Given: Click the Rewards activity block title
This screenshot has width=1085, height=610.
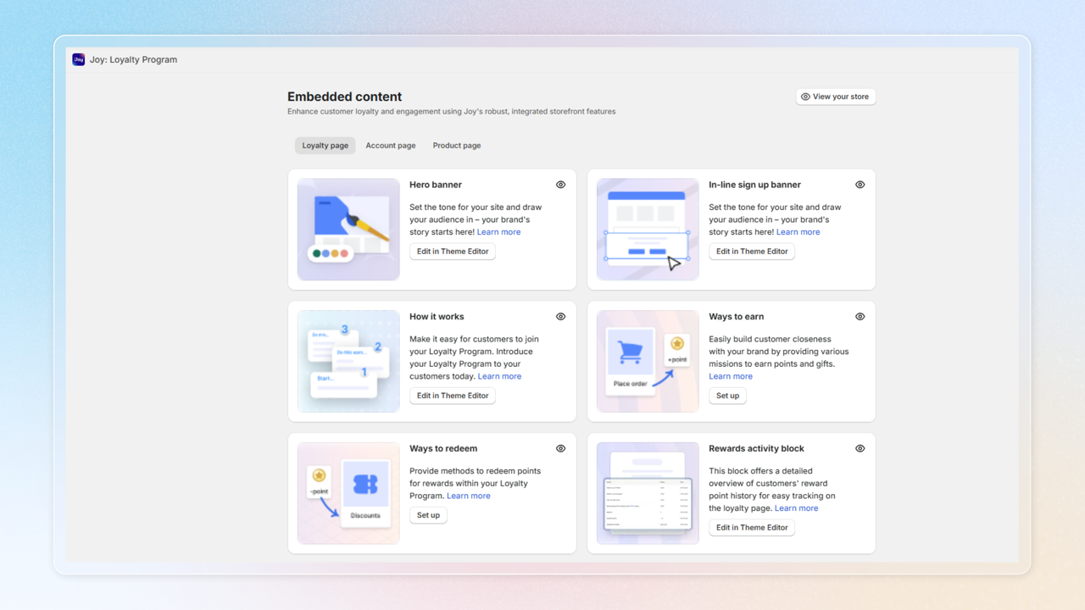Looking at the screenshot, I should point(756,449).
